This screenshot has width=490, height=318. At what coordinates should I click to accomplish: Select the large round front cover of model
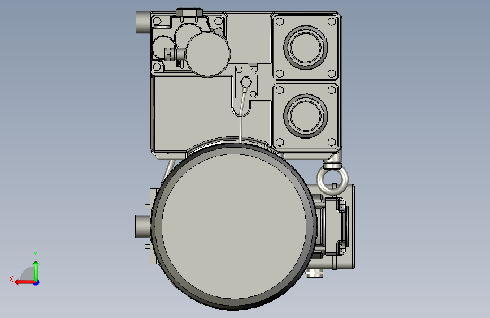click(x=234, y=225)
